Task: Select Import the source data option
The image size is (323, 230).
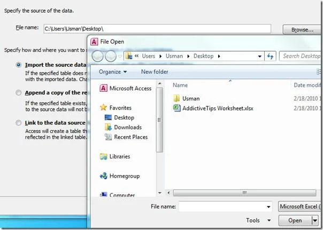Action: click(x=19, y=65)
